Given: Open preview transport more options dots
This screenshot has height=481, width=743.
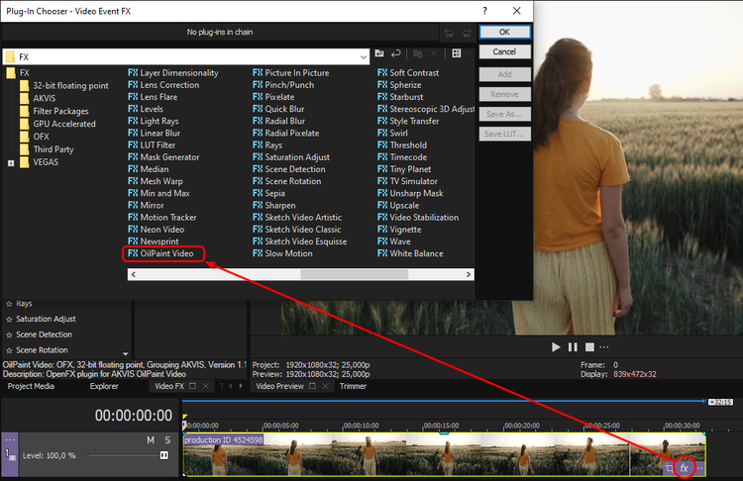Looking at the screenshot, I should (x=604, y=347).
